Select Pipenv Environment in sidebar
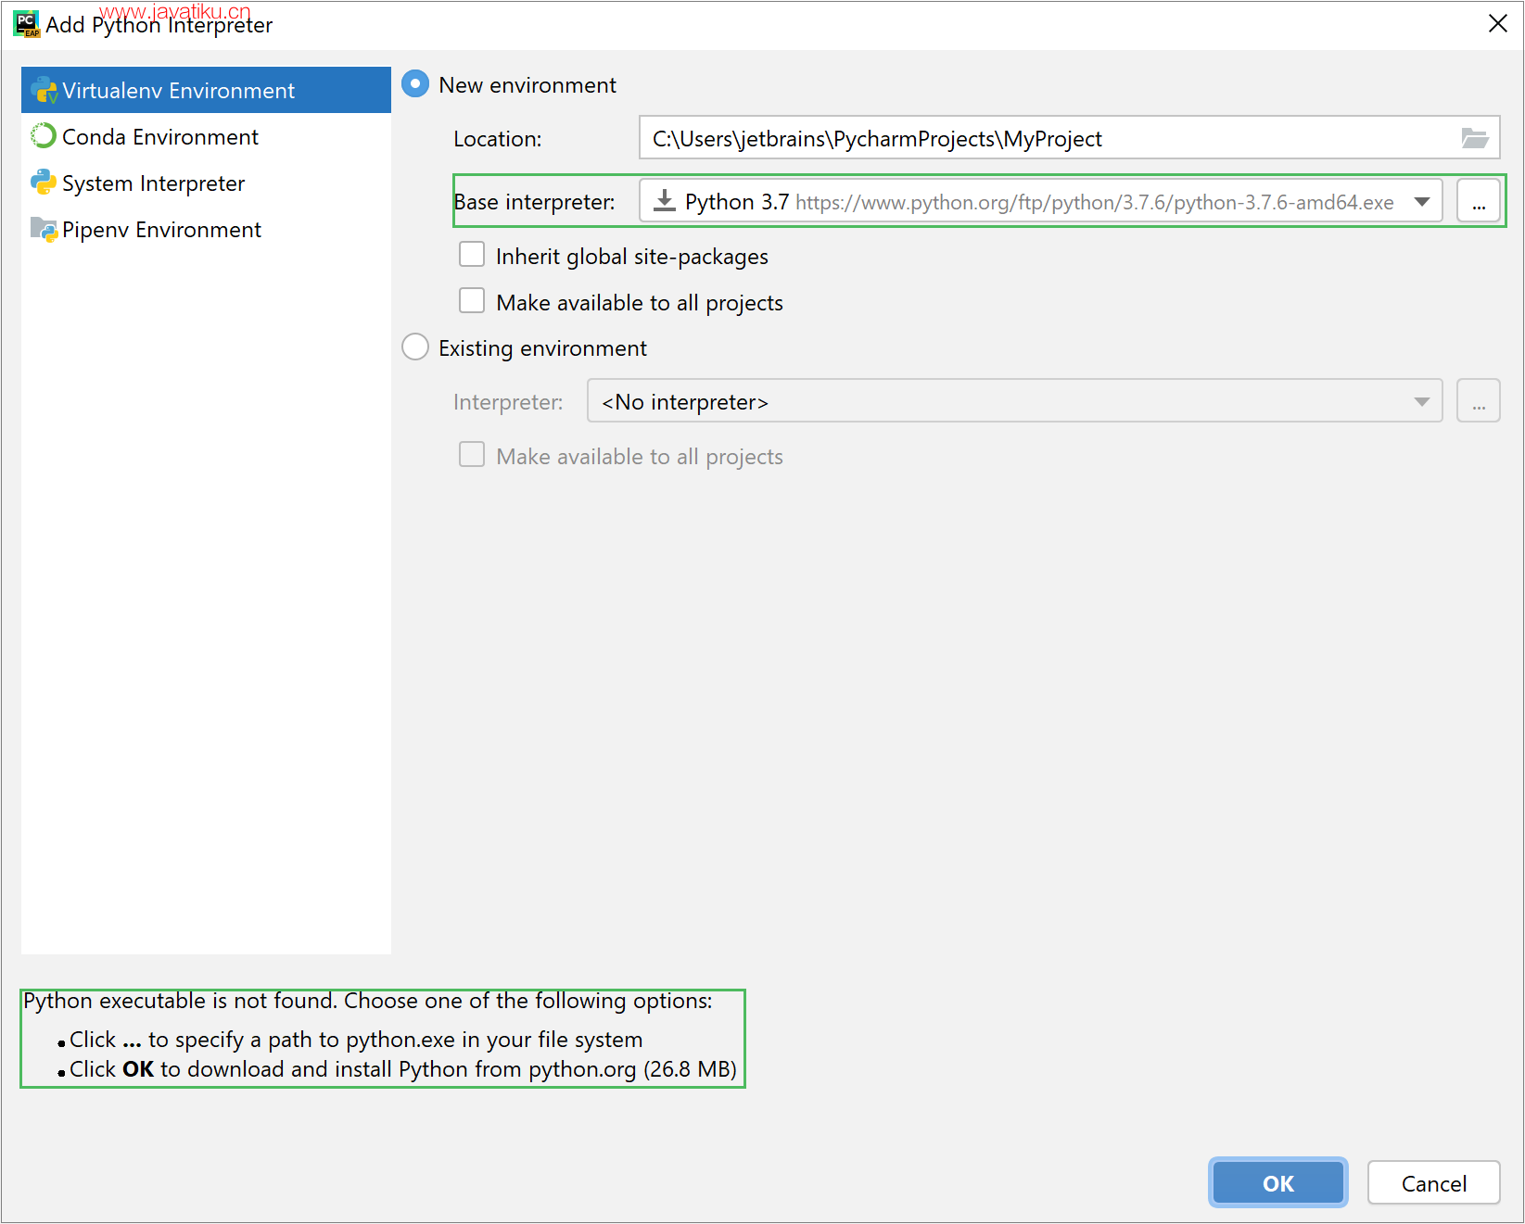This screenshot has height=1224, width=1525. [x=206, y=229]
